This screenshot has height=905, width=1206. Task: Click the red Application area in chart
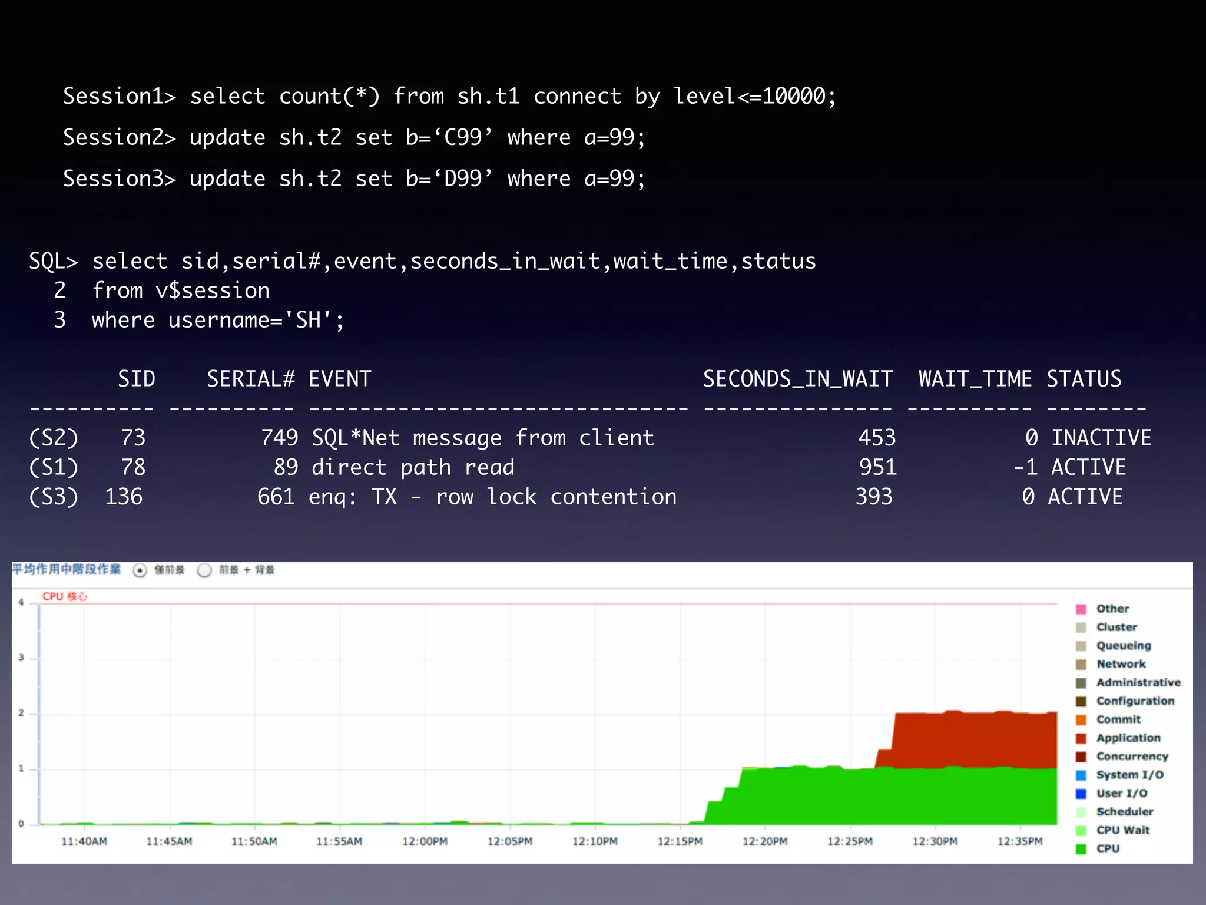(x=975, y=739)
